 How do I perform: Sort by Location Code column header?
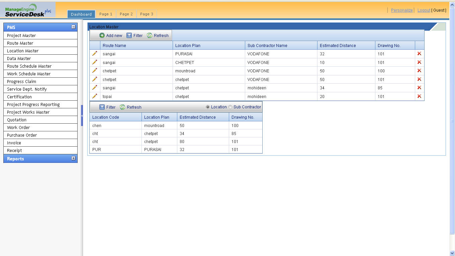pyautogui.click(x=116, y=117)
